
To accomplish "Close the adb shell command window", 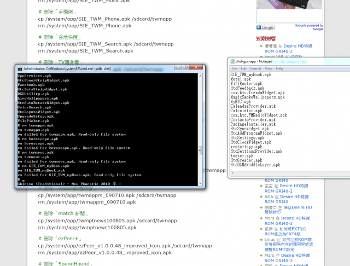I will (x=196, y=67).
